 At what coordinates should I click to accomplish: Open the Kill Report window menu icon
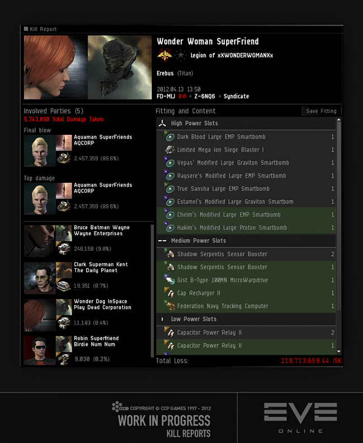click(x=26, y=29)
